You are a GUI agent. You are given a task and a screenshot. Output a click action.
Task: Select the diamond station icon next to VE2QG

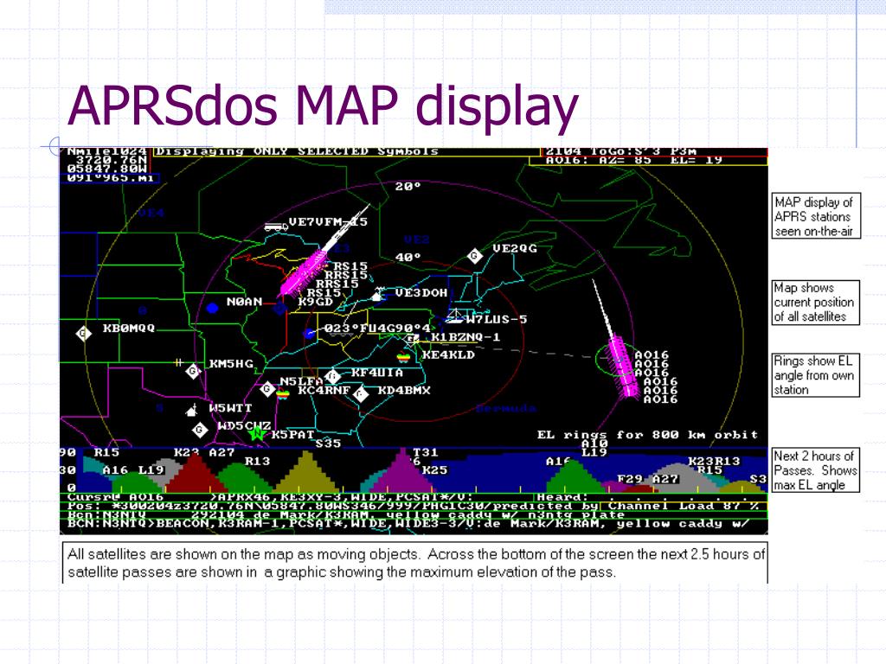pyautogui.click(x=475, y=256)
